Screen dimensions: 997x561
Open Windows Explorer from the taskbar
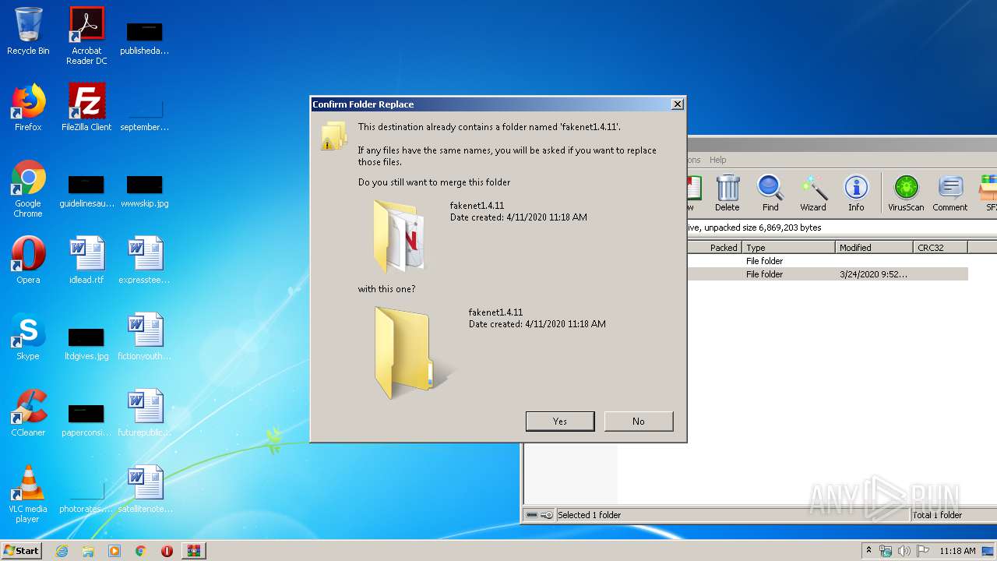88,551
